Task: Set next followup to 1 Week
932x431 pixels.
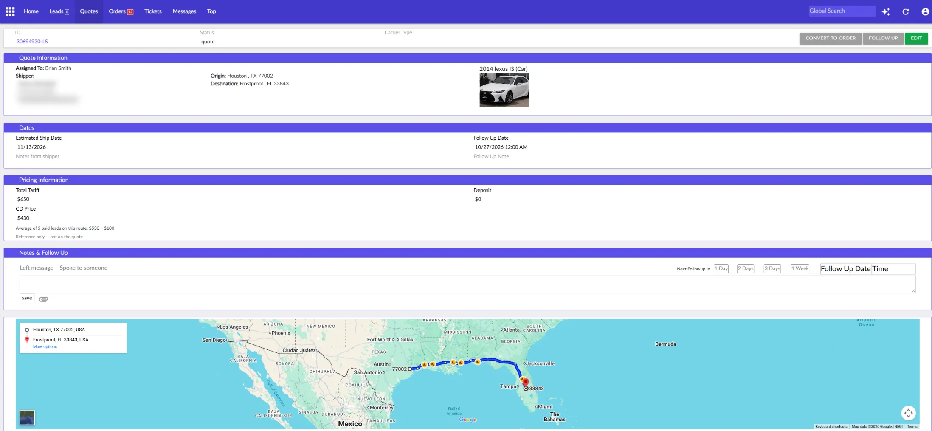Action: coord(800,268)
